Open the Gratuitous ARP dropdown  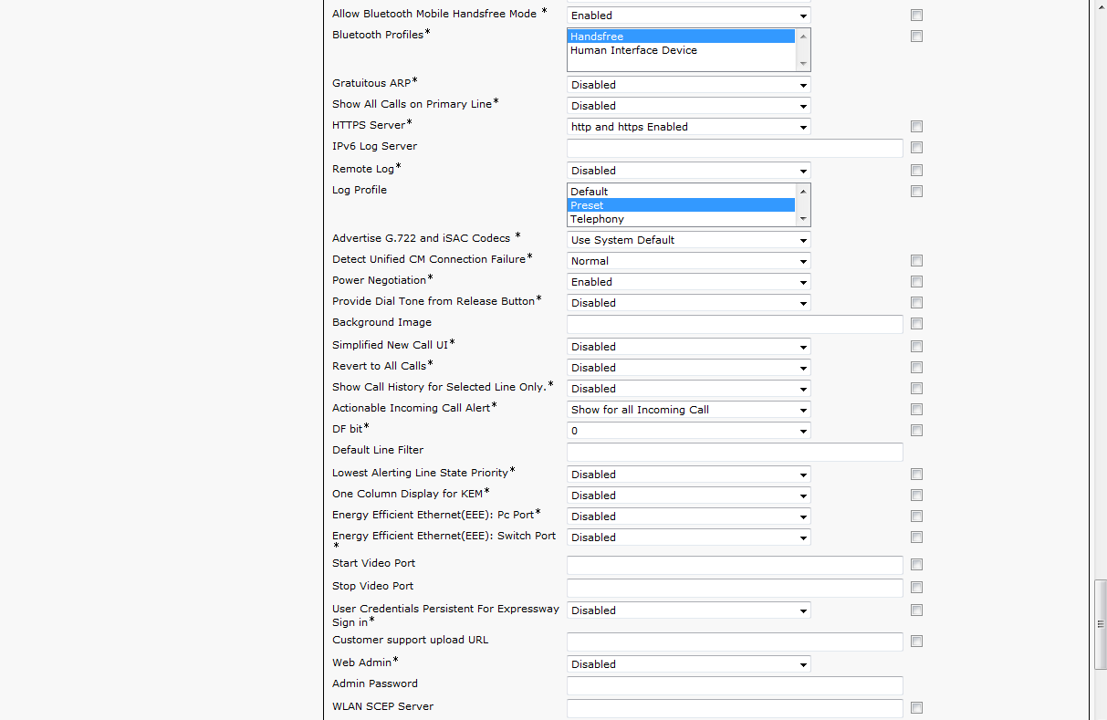(688, 85)
